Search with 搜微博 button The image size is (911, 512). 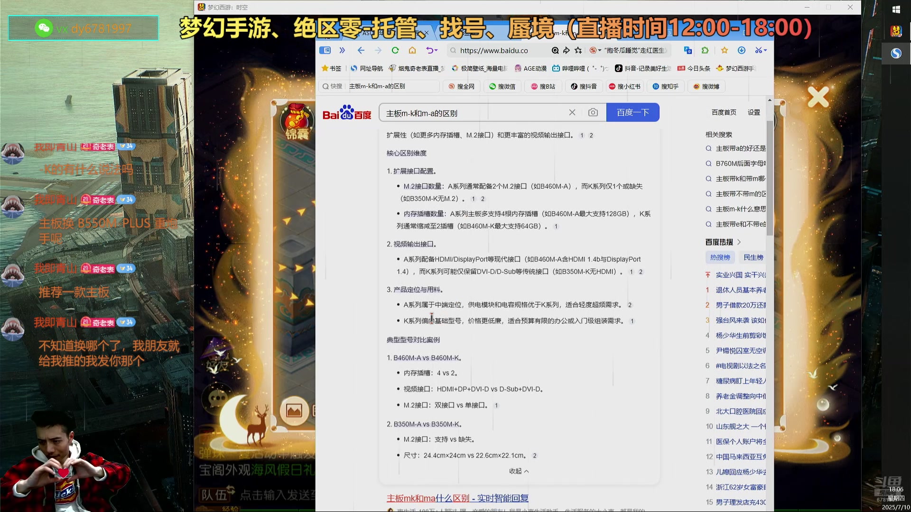click(x=706, y=86)
